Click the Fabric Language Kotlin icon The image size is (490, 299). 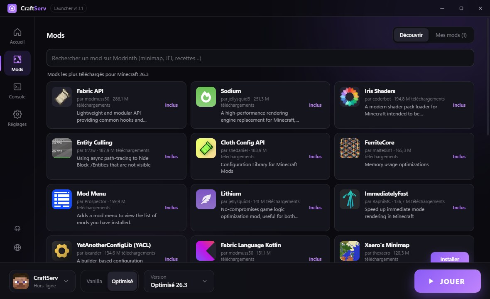[x=206, y=251]
